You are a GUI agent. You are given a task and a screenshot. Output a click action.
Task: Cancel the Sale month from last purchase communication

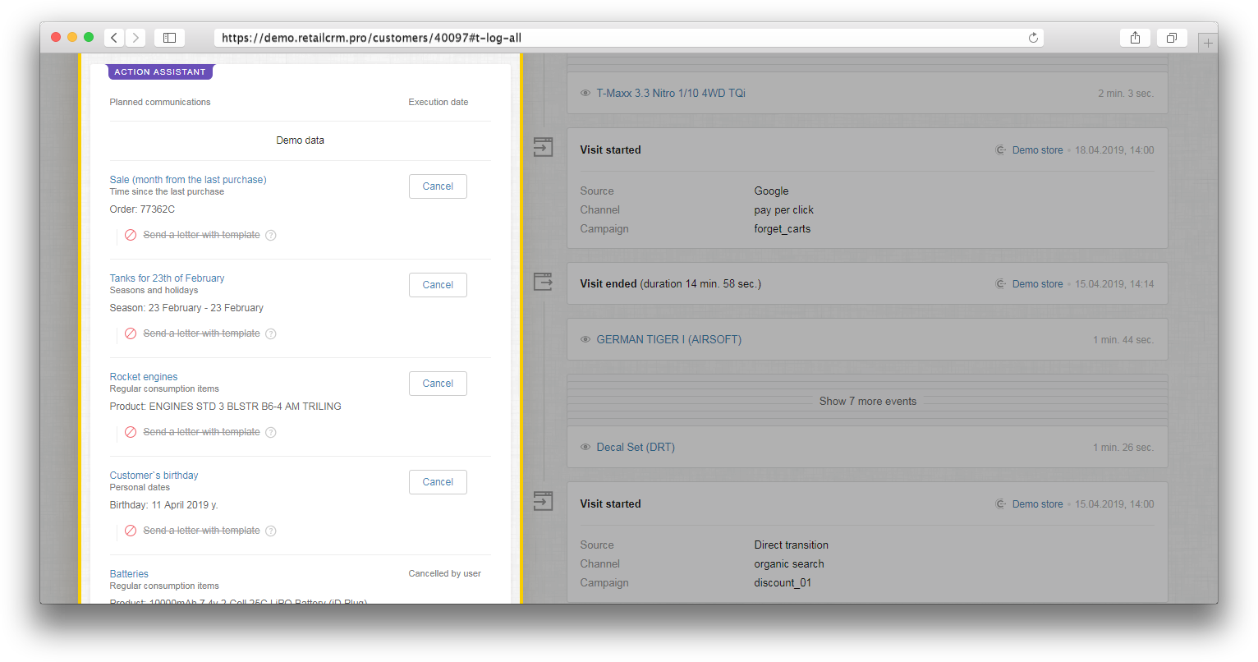438,186
